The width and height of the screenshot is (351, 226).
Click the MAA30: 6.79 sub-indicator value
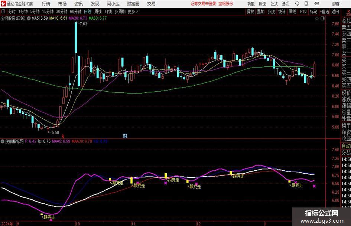(82, 141)
